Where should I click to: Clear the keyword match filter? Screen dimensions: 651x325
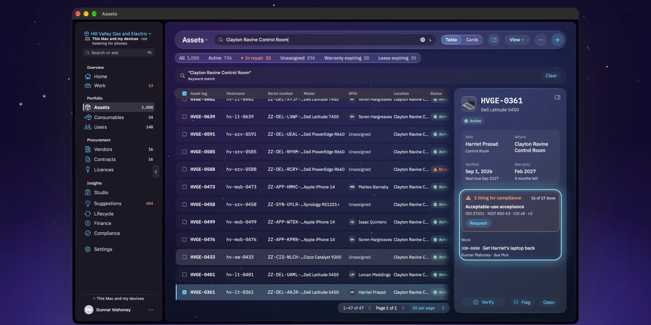551,76
